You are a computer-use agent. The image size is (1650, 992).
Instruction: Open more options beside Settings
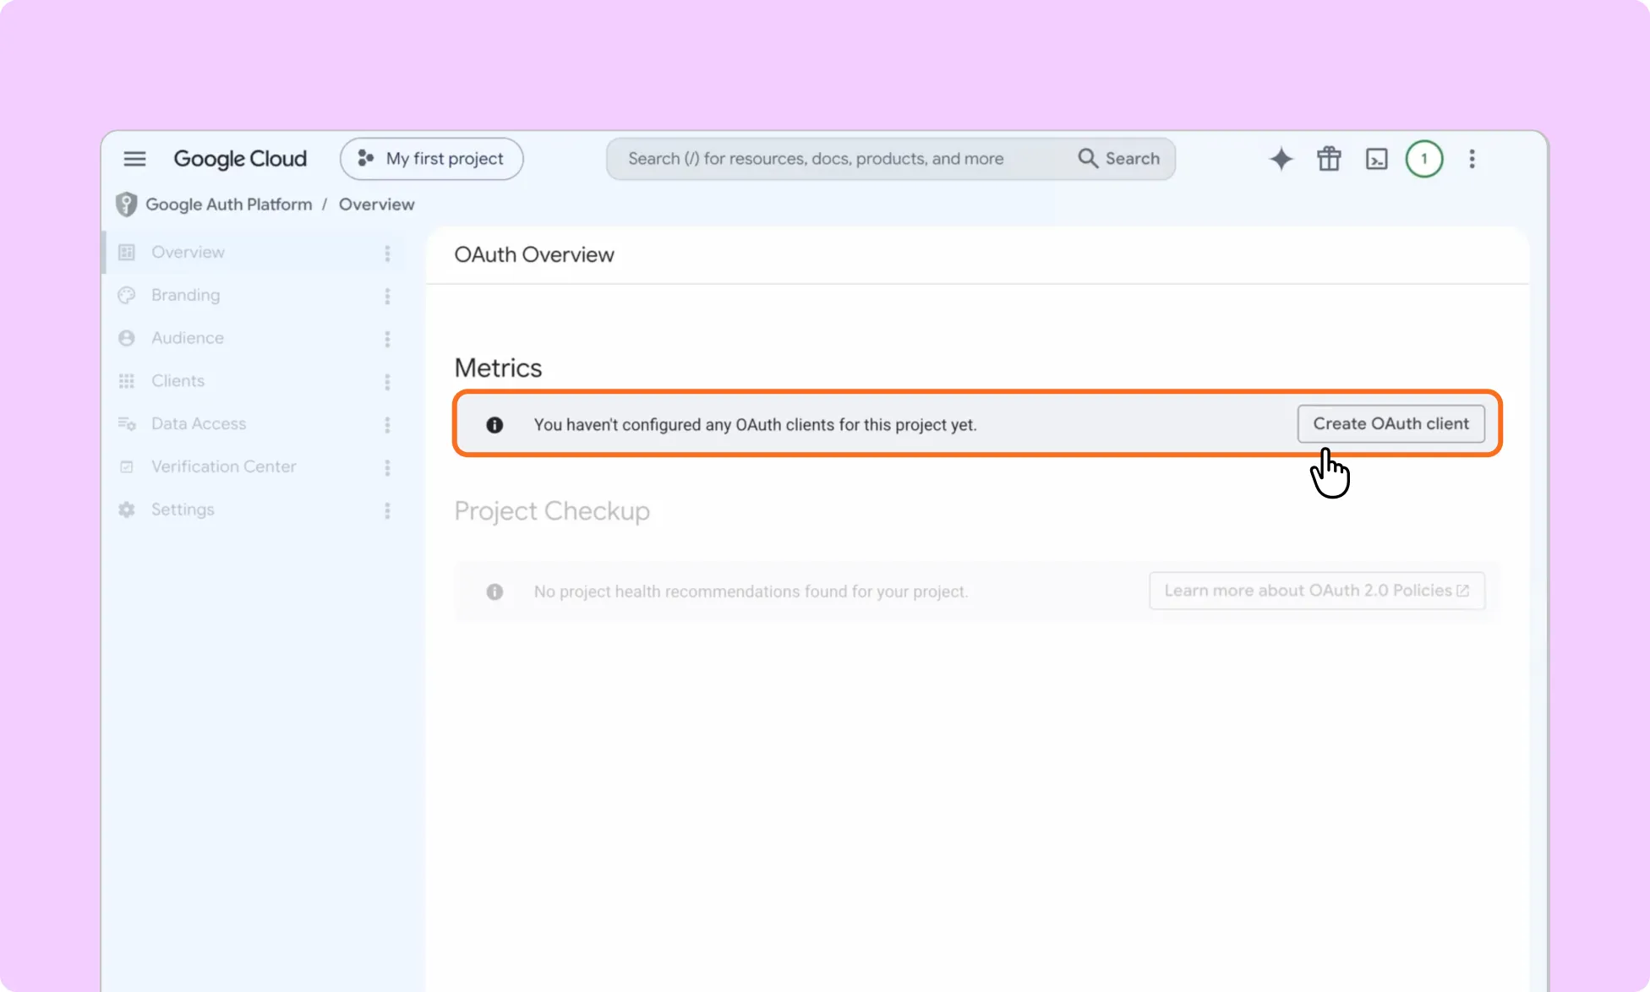click(x=387, y=510)
